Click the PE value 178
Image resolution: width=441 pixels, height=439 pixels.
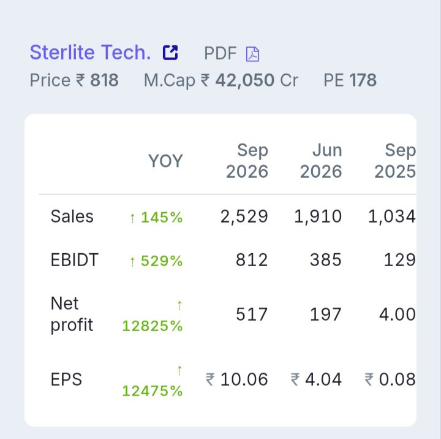point(363,80)
